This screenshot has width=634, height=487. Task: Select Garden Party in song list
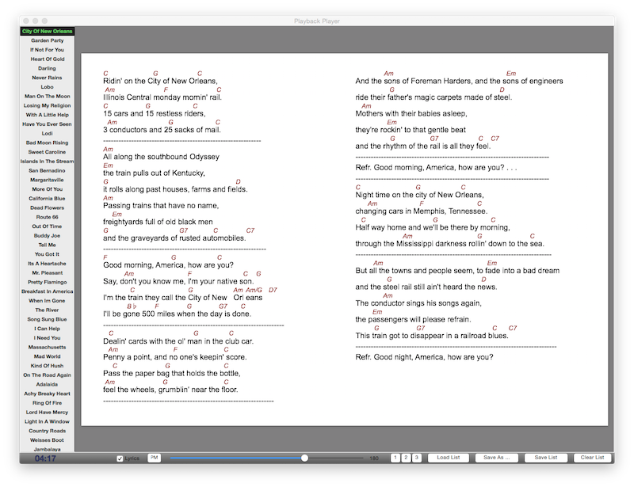[x=48, y=40]
